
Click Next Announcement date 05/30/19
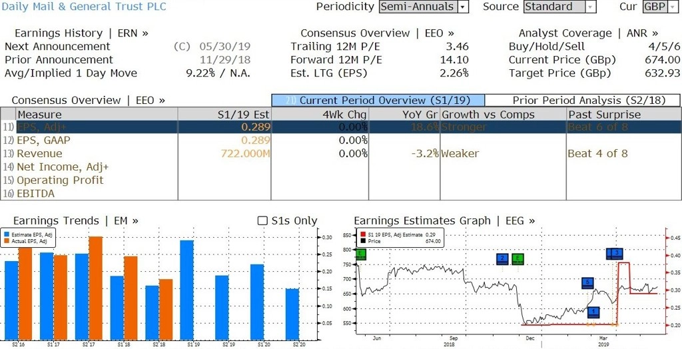(225, 47)
